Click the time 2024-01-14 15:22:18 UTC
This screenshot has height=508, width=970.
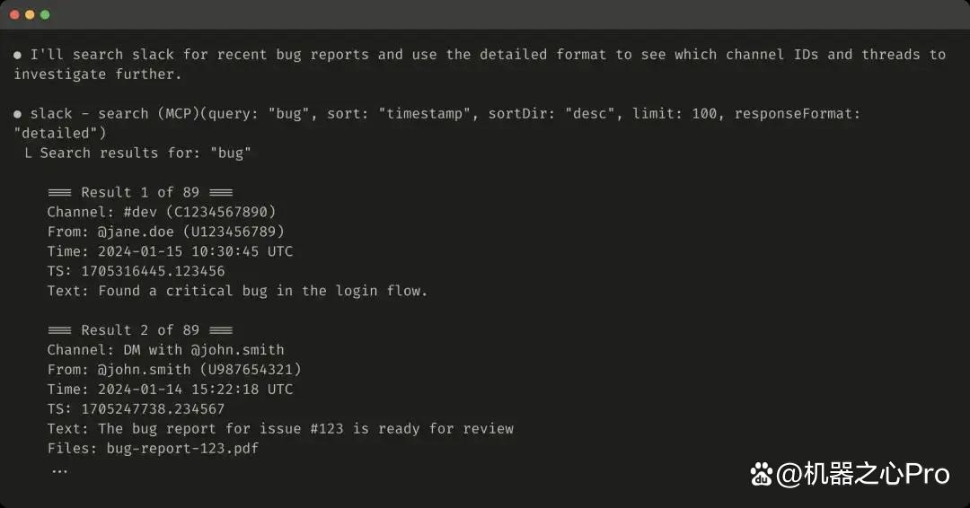point(196,390)
